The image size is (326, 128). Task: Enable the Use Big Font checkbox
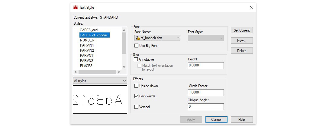tap(136, 46)
